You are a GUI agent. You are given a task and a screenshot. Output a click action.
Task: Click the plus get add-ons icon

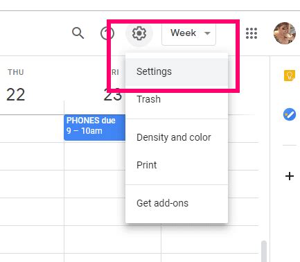pos(290,176)
